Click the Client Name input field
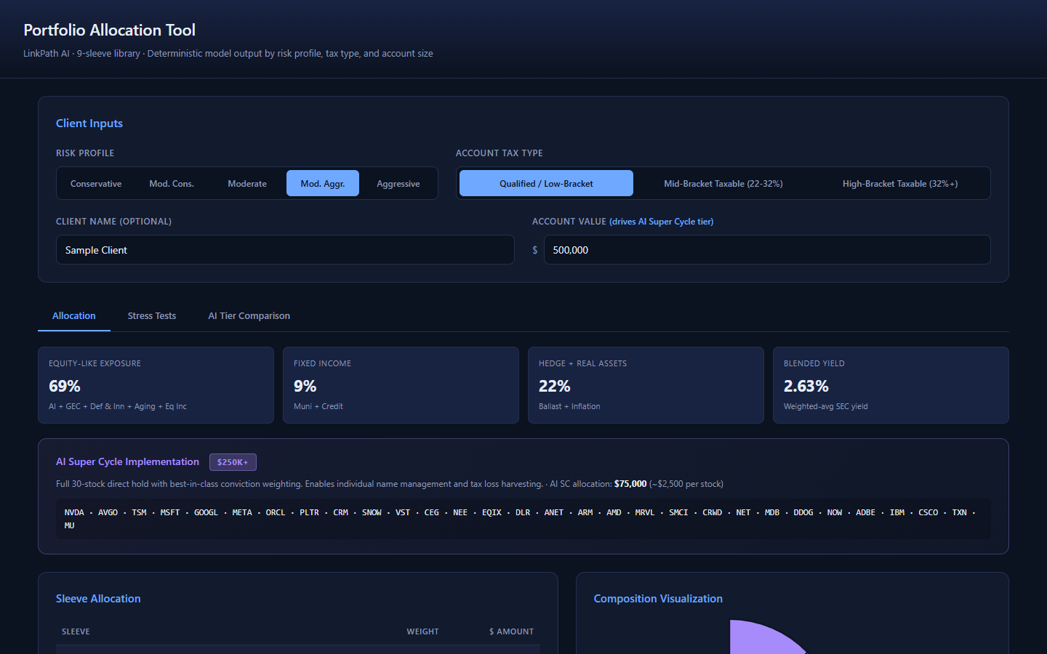 point(285,249)
